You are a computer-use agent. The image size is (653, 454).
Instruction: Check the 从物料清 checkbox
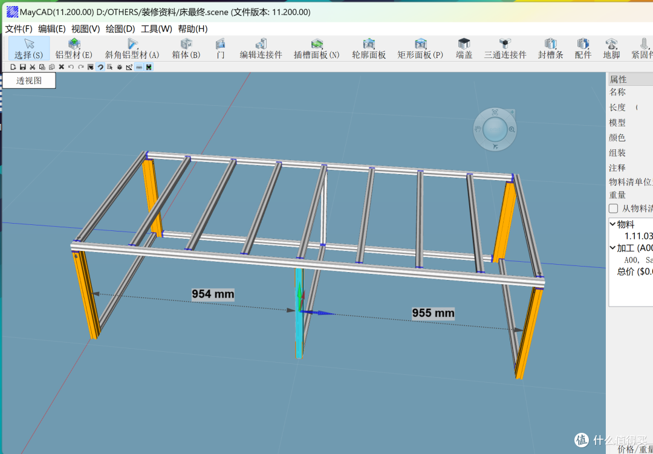[614, 209]
